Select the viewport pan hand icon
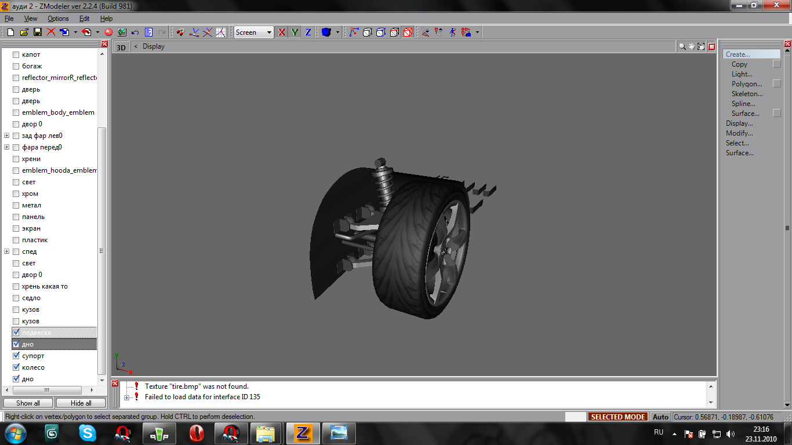 [692, 46]
